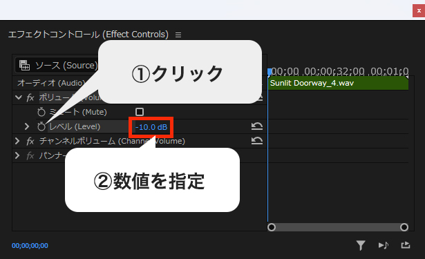Viewport: 425px width, 259px height.
Task: Toggle the Mute stopwatch animation icon
Action: coord(41,112)
